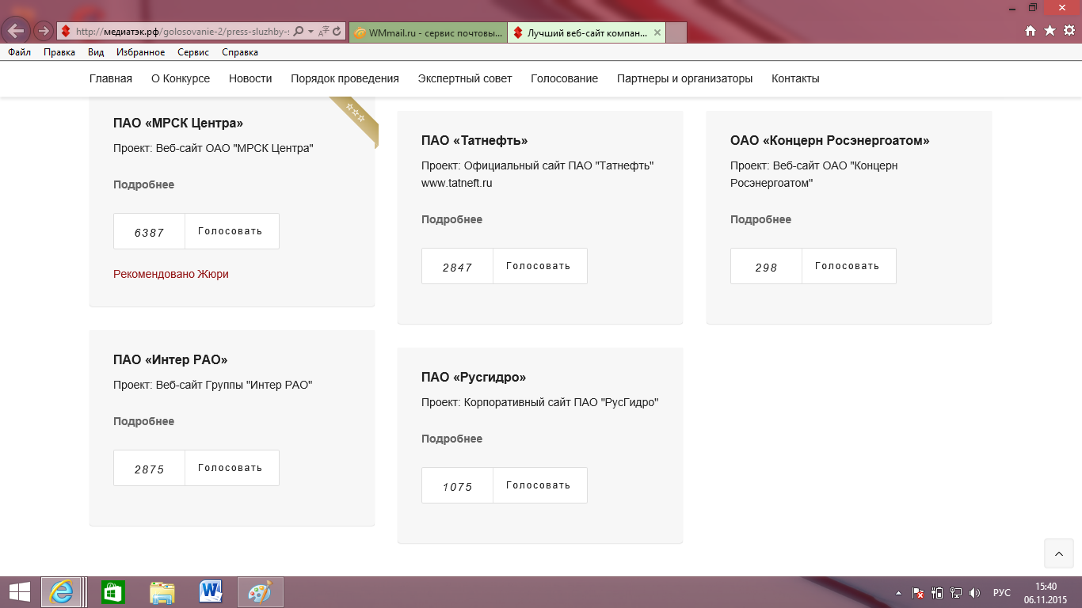Click the Интер РАО vote count 2875

point(149,469)
